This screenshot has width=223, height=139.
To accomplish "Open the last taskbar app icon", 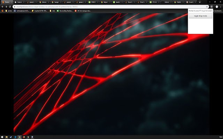I will (32, 137).
